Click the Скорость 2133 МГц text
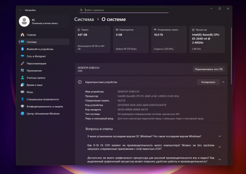Image resolution: width=246 pixels, height=174 pixels. [163, 49]
